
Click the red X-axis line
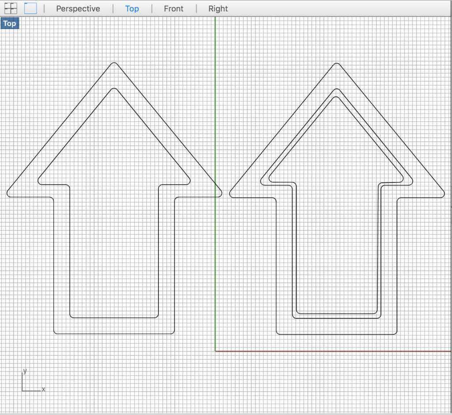pyautogui.click(x=331, y=351)
